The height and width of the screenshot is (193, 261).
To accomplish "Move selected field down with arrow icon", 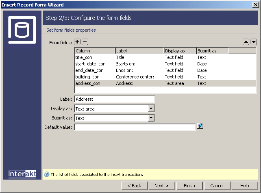I will (x=254, y=42).
